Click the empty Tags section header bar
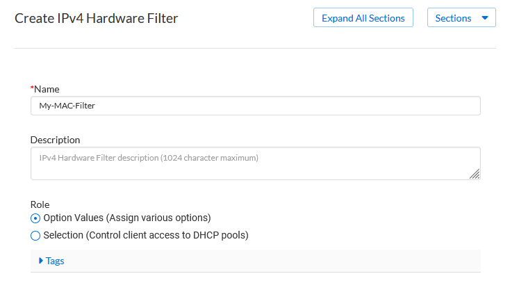The width and height of the screenshot is (510, 283). (x=278, y=261)
